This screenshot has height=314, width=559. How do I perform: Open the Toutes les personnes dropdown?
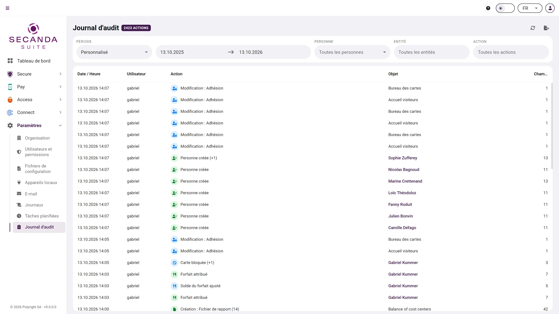click(x=352, y=52)
